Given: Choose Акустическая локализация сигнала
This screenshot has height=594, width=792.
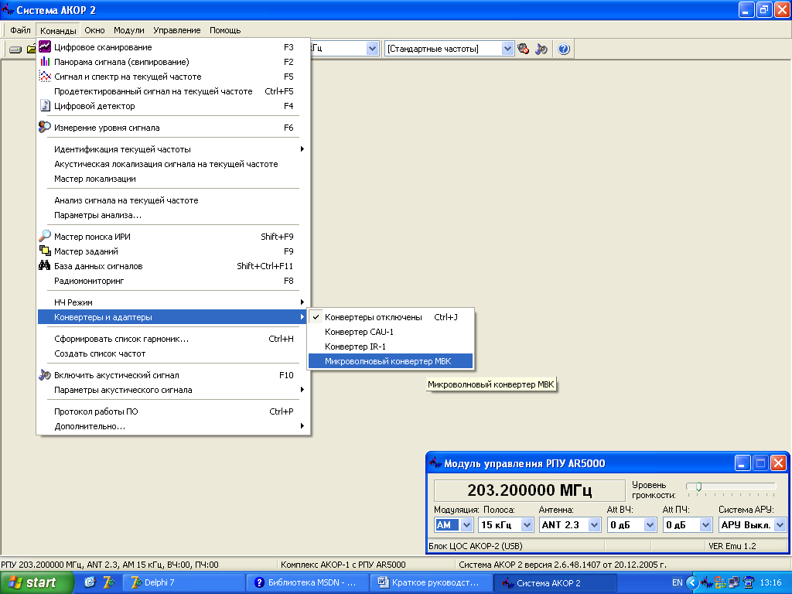Looking at the screenshot, I should pos(173,164).
